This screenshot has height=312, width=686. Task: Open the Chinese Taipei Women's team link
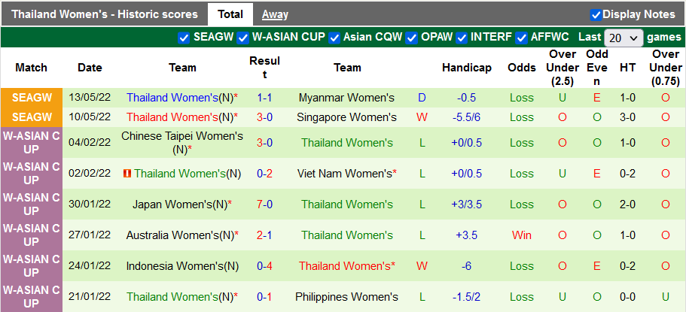(182, 136)
